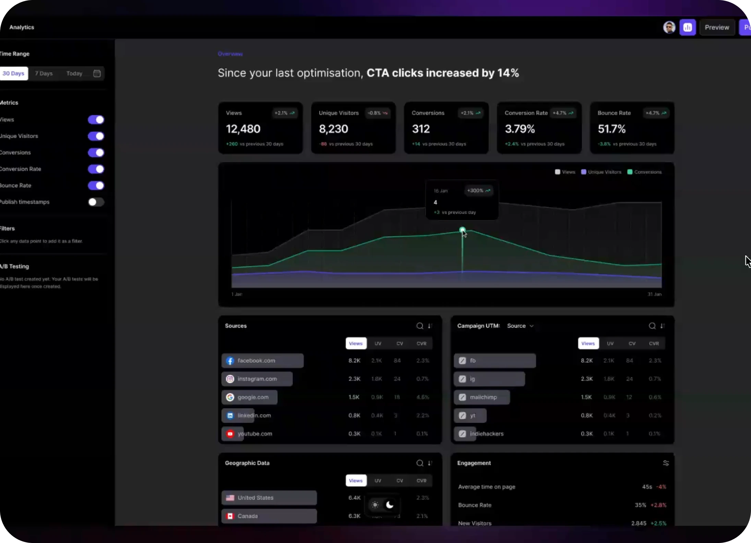This screenshot has height=543, width=751.
Task: Click the Canada flag icon
Action: click(230, 516)
